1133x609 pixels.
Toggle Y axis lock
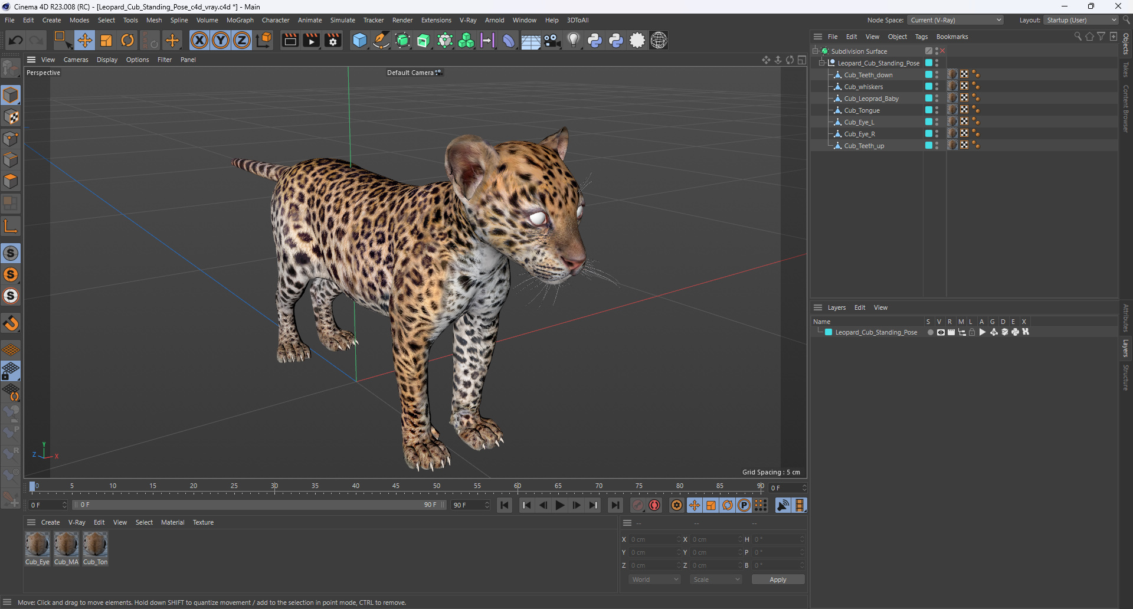point(221,40)
